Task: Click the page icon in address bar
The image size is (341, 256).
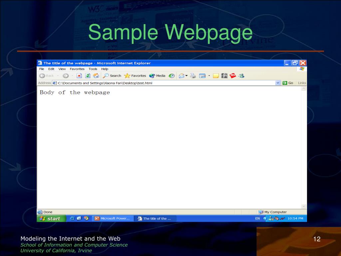Action: [x=55, y=83]
